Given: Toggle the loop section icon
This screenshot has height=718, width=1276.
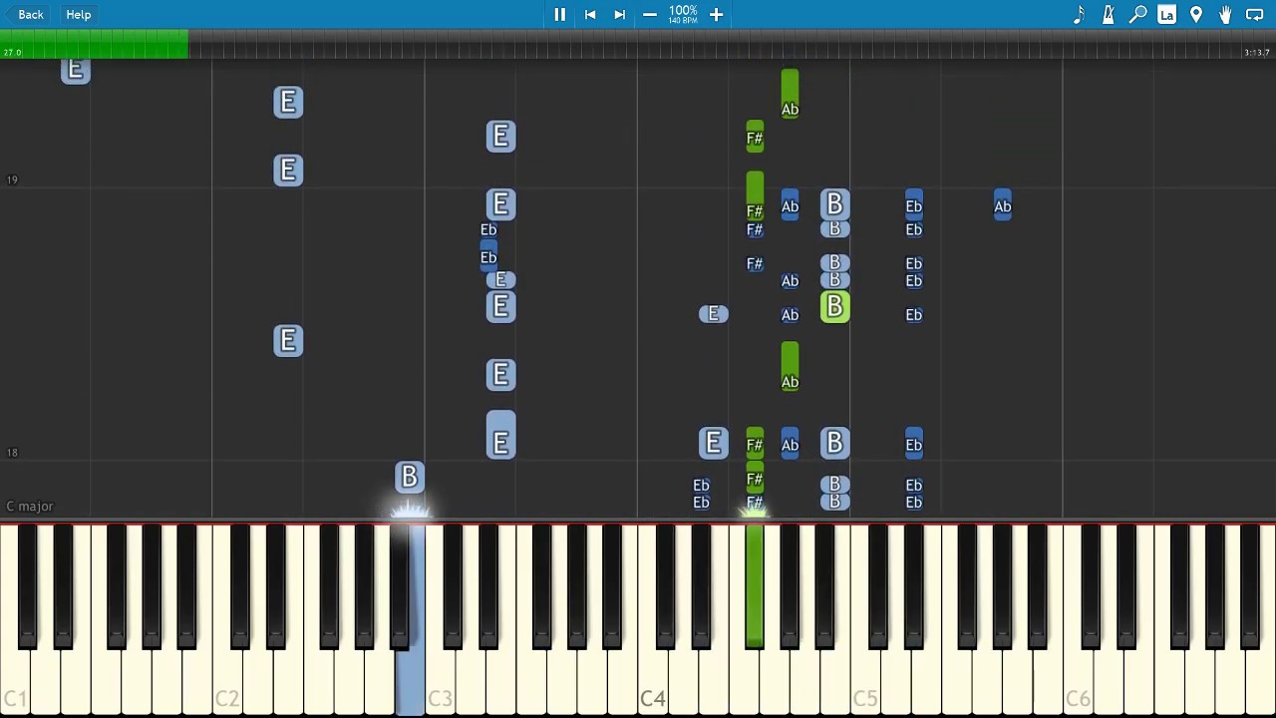Looking at the screenshot, I should 1255,15.
